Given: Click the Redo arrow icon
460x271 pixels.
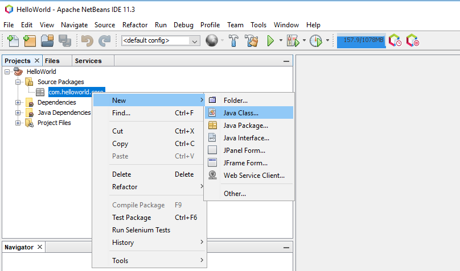Looking at the screenshot, I should coord(104,41).
